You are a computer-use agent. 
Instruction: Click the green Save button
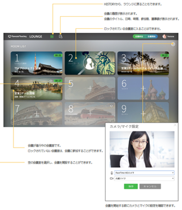(131, 186)
